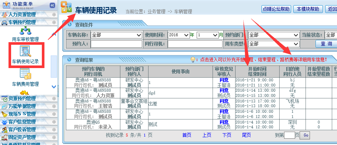Collapse sidebar with double-arrow icon
The height and width of the screenshot is (145, 337).
[52, 6]
